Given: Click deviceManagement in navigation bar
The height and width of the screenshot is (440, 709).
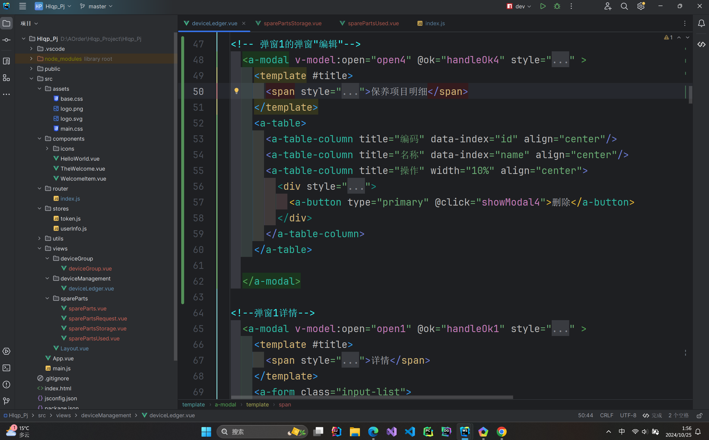Looking at the screenshot, I should coord(106,415).
